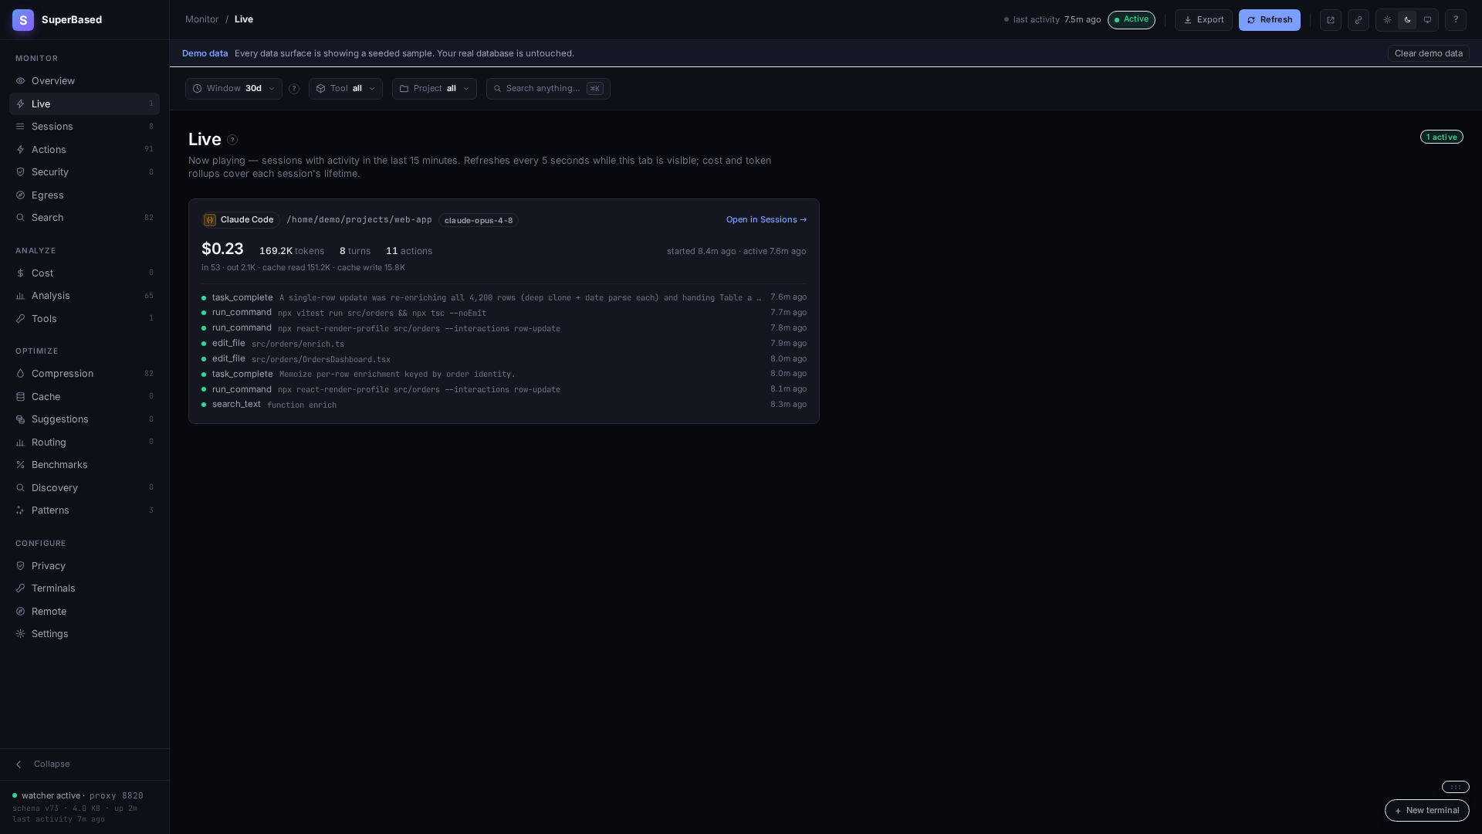The height and width of the screenshot is (834, 1482).
Task: Click the Cost dollar icon
Action: (x=21, y=273)
